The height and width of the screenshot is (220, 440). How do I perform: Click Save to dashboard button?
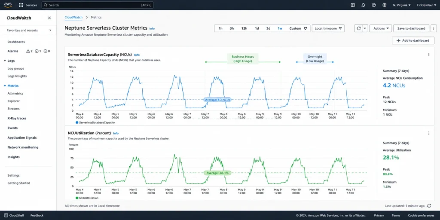(411, 28)
